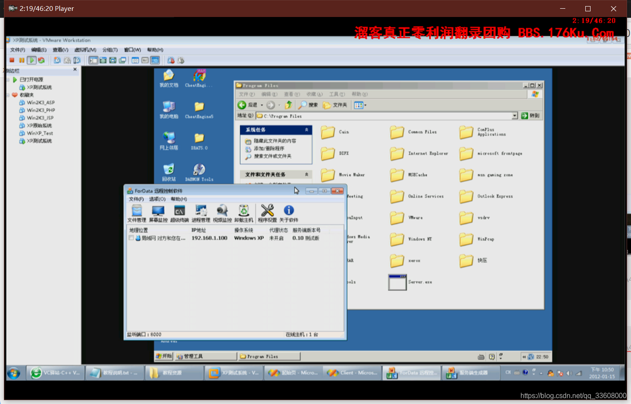The image size is (631, 404).
Task: Click 我的电脑 desktop icon in the VM
Action: click(x=169, y=110)
